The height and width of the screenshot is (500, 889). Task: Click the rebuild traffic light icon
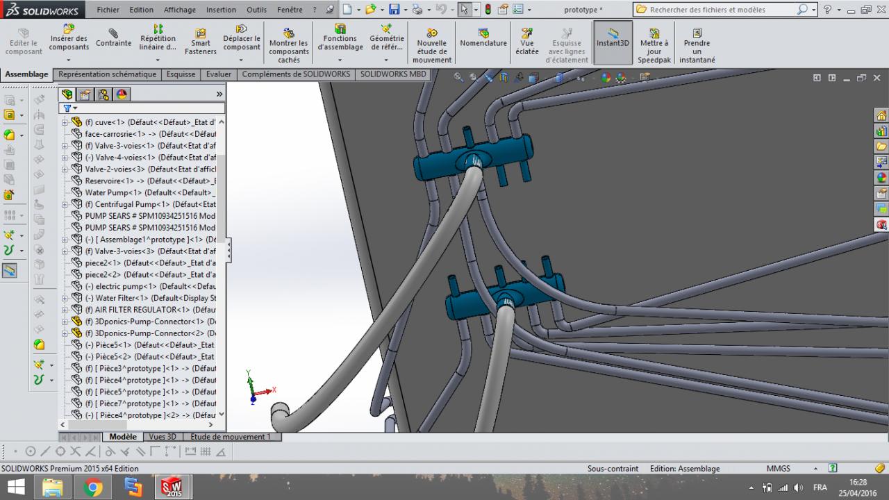488,10
